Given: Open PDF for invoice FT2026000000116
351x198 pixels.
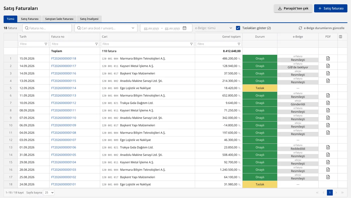Looking at the screenshot, I should [328, 73].
